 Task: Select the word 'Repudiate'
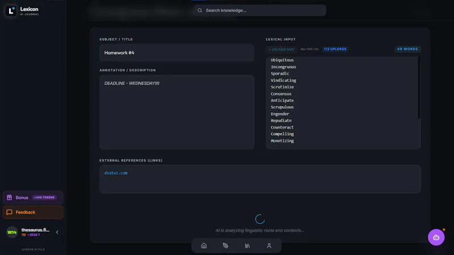(x=281, y=121)
